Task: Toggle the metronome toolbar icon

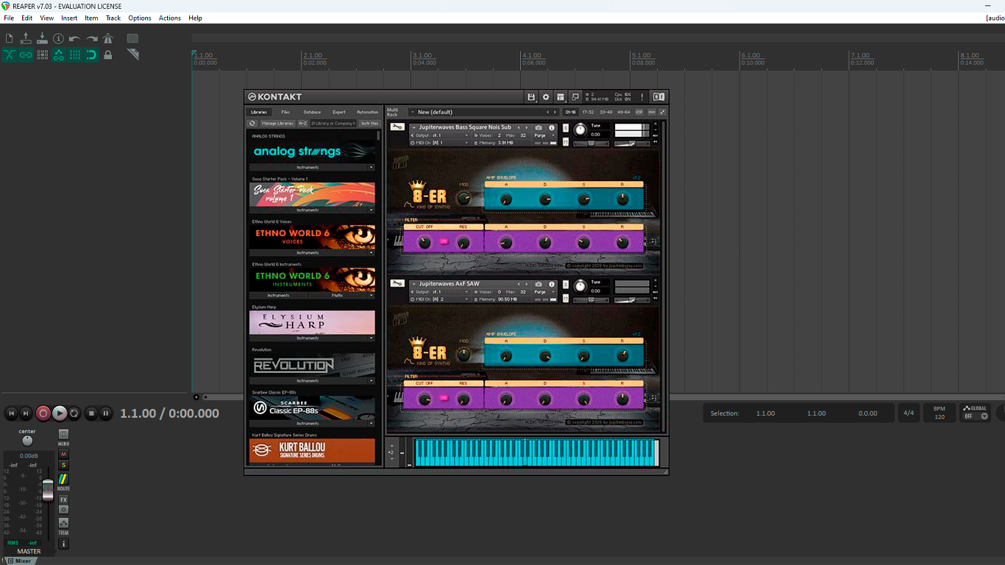Action: [108, 38]
